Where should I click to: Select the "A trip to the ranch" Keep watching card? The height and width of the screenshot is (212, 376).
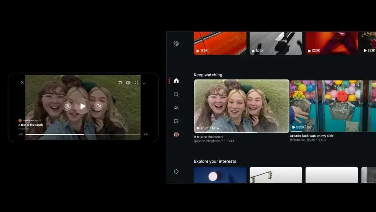[x=242, y=106]
